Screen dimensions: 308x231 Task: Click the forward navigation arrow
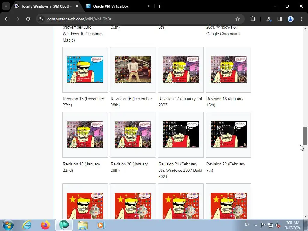coord(17,19)
